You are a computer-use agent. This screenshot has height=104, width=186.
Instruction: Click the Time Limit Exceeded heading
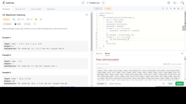107,60
